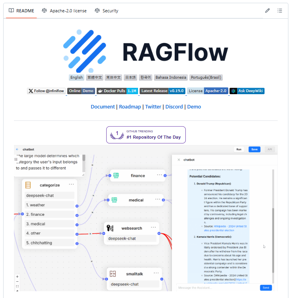Open the smalltalk node options menu
This screenshot has width=290, height=298.
pos(156,273)
